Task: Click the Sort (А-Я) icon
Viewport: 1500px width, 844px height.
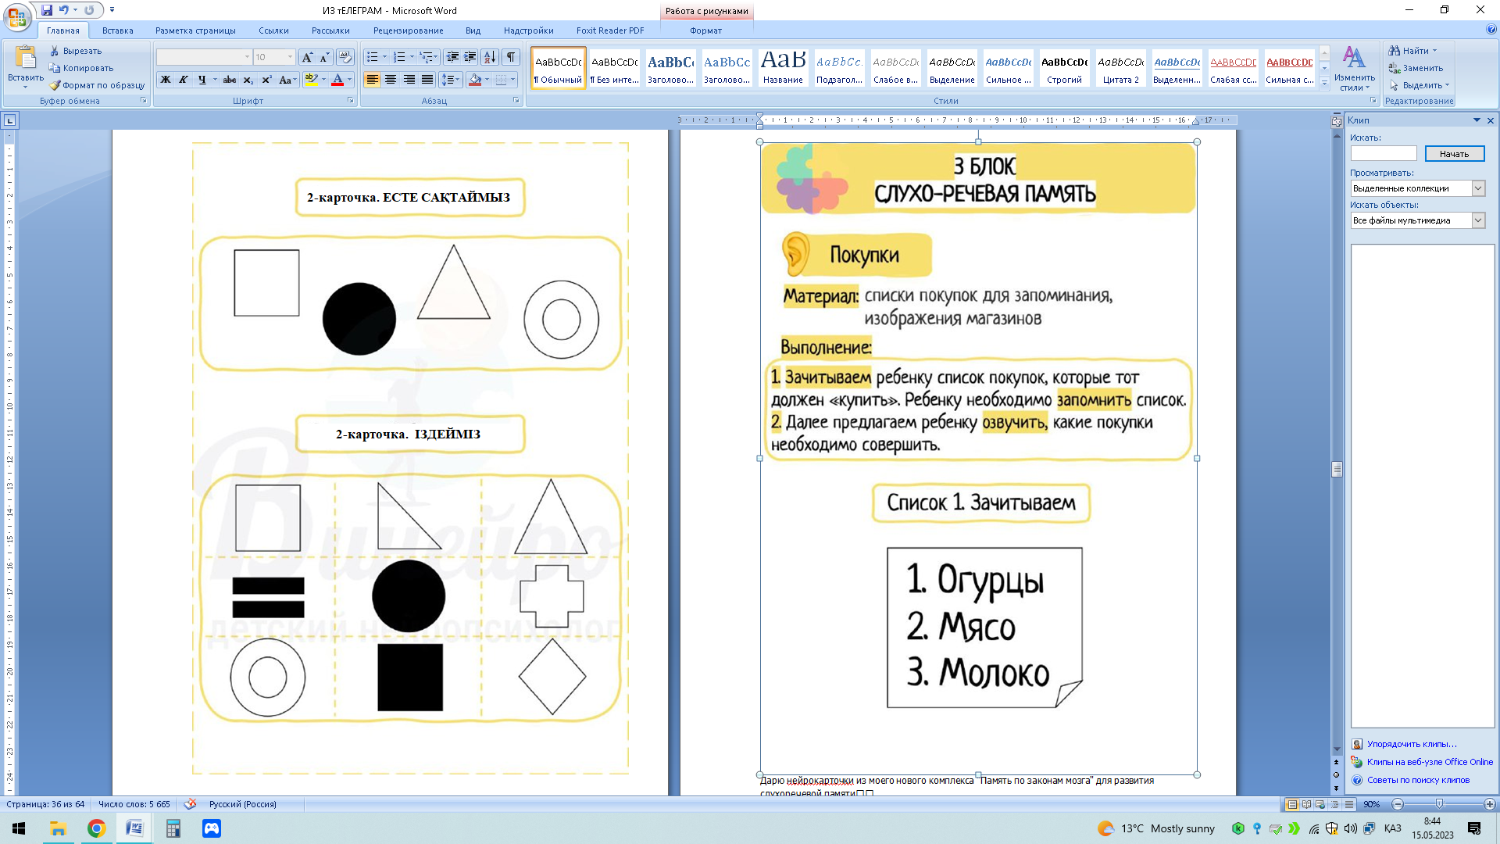Action: (490, 57)
